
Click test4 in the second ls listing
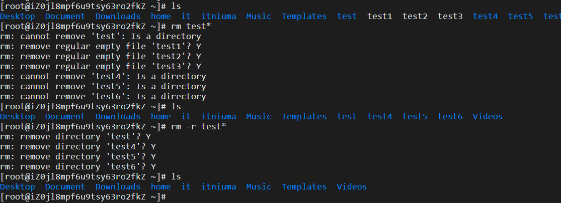(379, 116)
